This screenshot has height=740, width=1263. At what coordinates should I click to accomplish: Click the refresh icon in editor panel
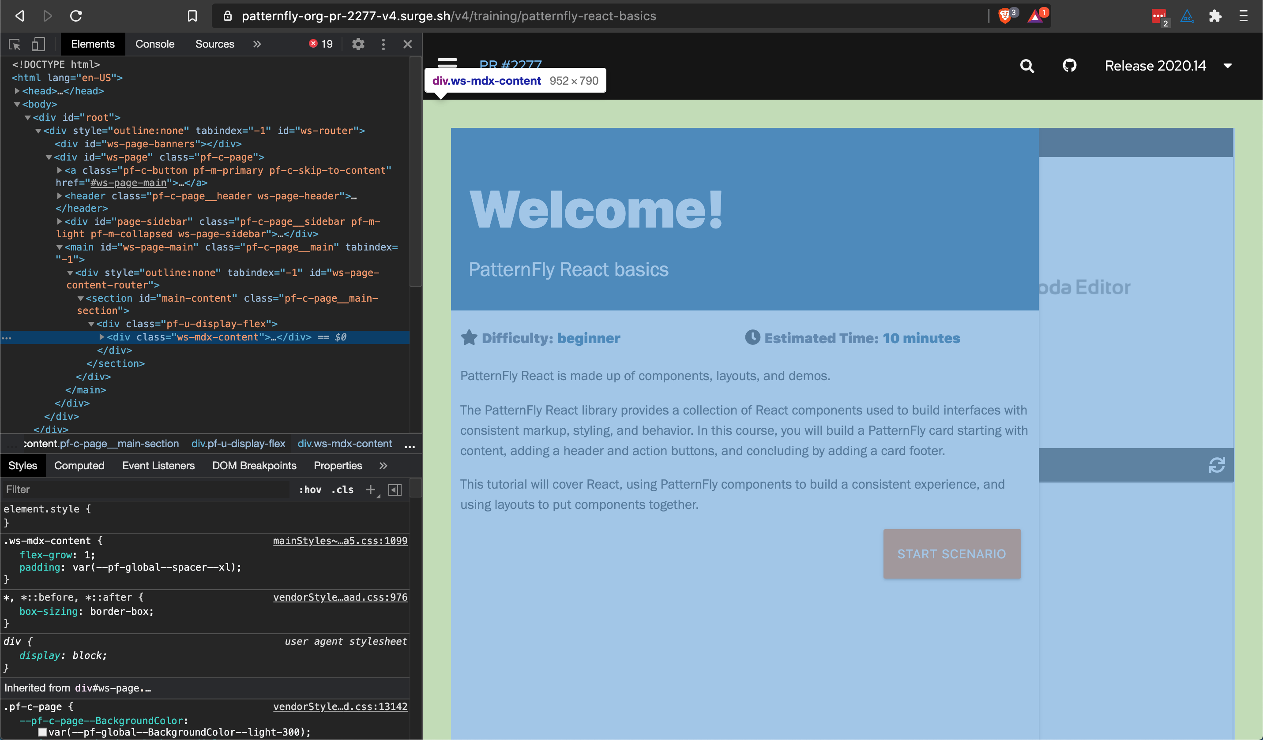[1216, 465]
